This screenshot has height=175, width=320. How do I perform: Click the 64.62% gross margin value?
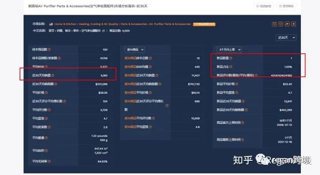point(103,161)
